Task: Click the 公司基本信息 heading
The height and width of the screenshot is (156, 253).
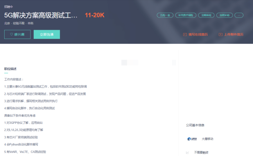Action: 195,125
